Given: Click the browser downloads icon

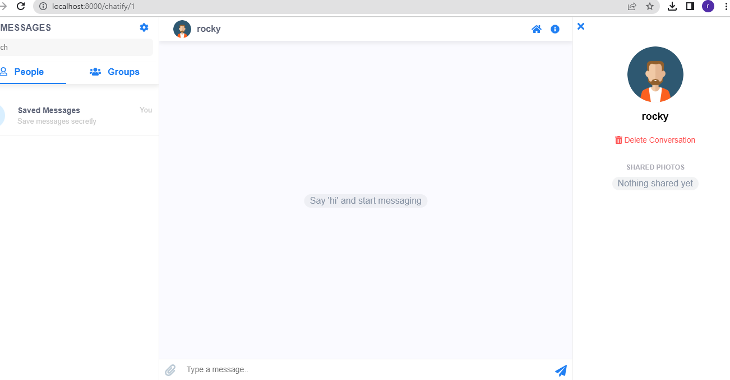Looking at the screenshot, I should pos(672,6).
